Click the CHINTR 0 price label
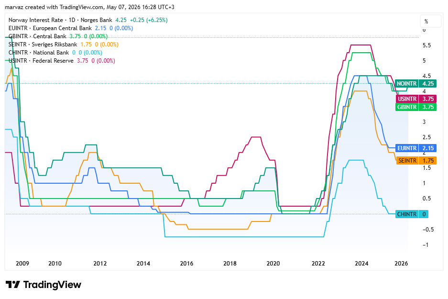 click(412, 214)
